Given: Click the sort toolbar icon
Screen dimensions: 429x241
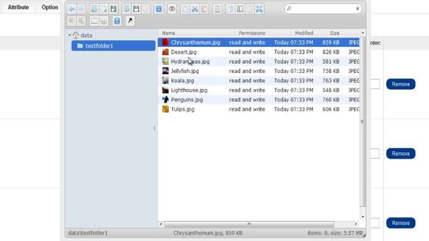Looking at the screenshot, I should [104, 21].
